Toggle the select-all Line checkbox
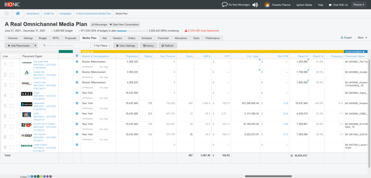This screenshot has width=371, height=178. 11,56
